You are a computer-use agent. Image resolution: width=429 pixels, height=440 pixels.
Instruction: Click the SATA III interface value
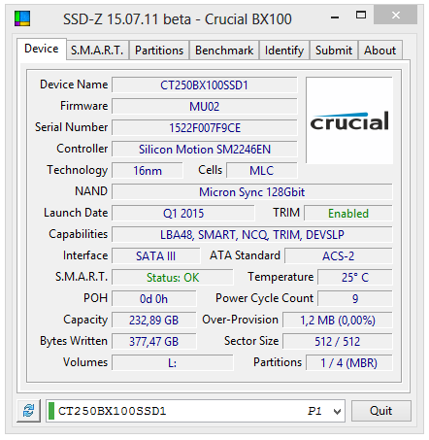point(156,256)
